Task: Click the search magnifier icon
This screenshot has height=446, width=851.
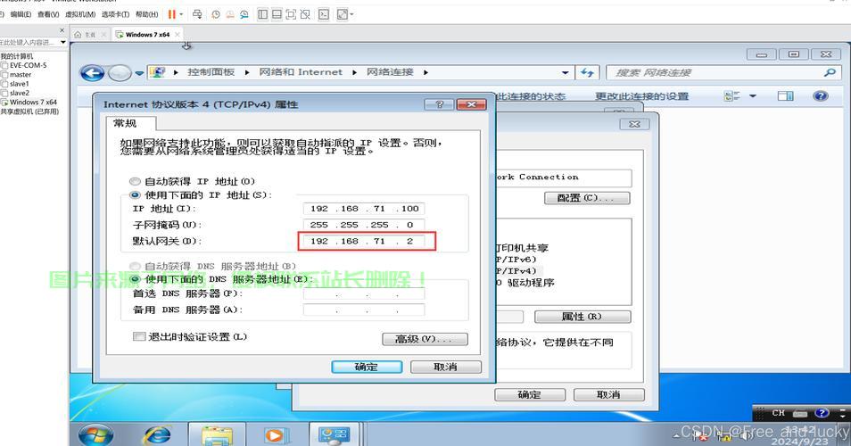Action: pos(830,72)
